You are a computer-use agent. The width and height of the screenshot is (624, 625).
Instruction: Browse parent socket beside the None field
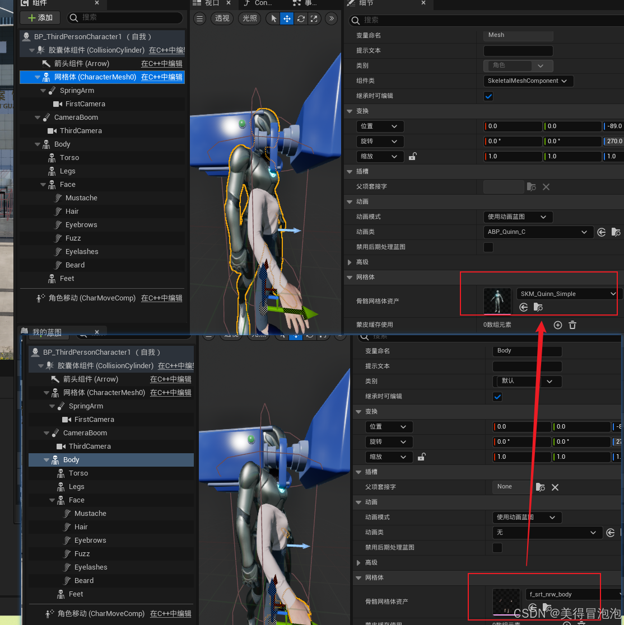(x=540, y=487)
